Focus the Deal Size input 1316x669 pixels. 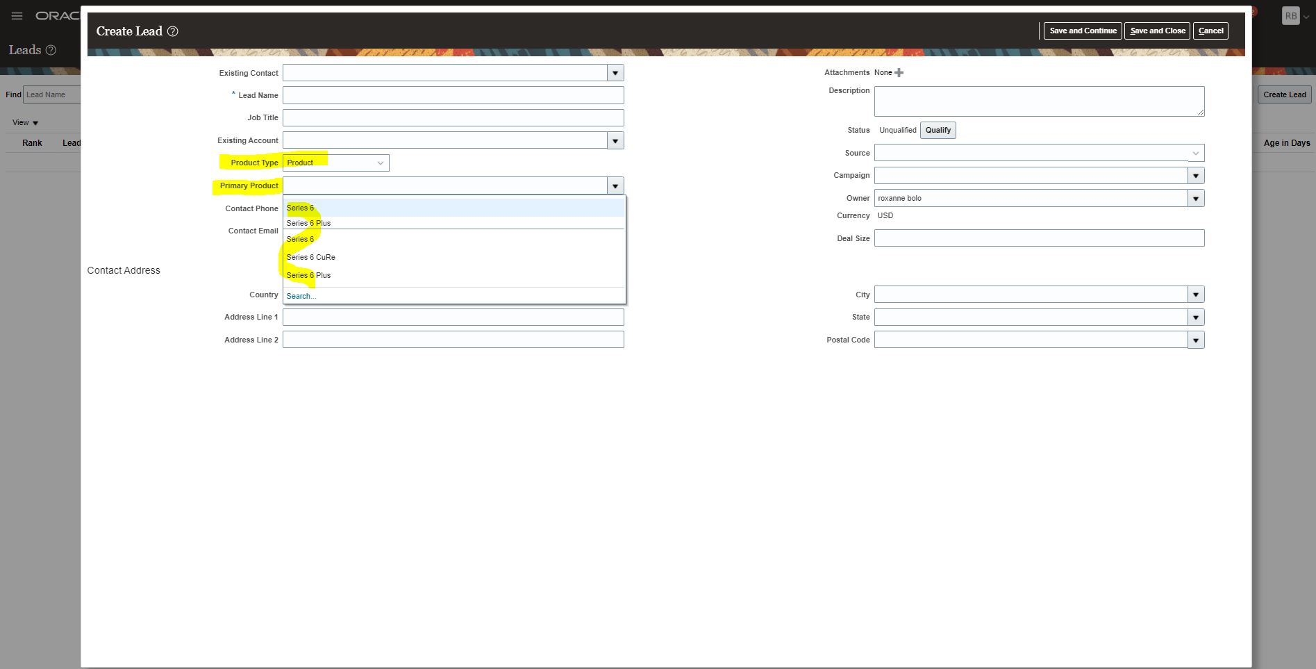tap(1039, 238)
